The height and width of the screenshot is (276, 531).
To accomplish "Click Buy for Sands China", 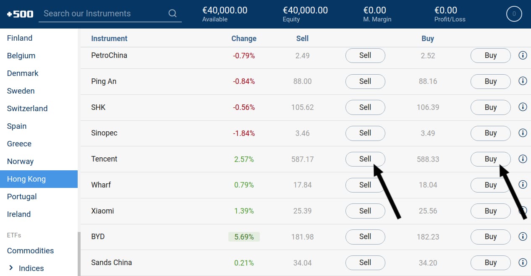I will tap(491, 263).
